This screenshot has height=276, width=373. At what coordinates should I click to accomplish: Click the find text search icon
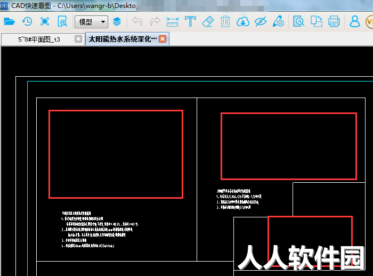coord(298,22)
